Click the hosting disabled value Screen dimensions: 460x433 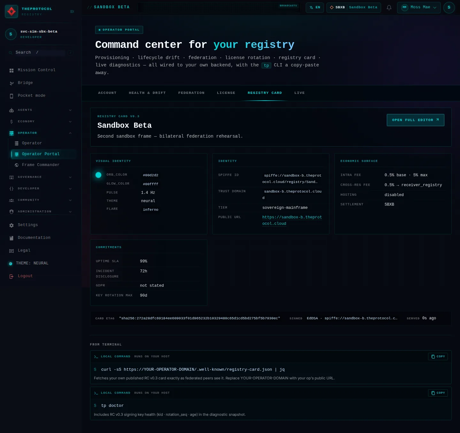coord(394,195)
